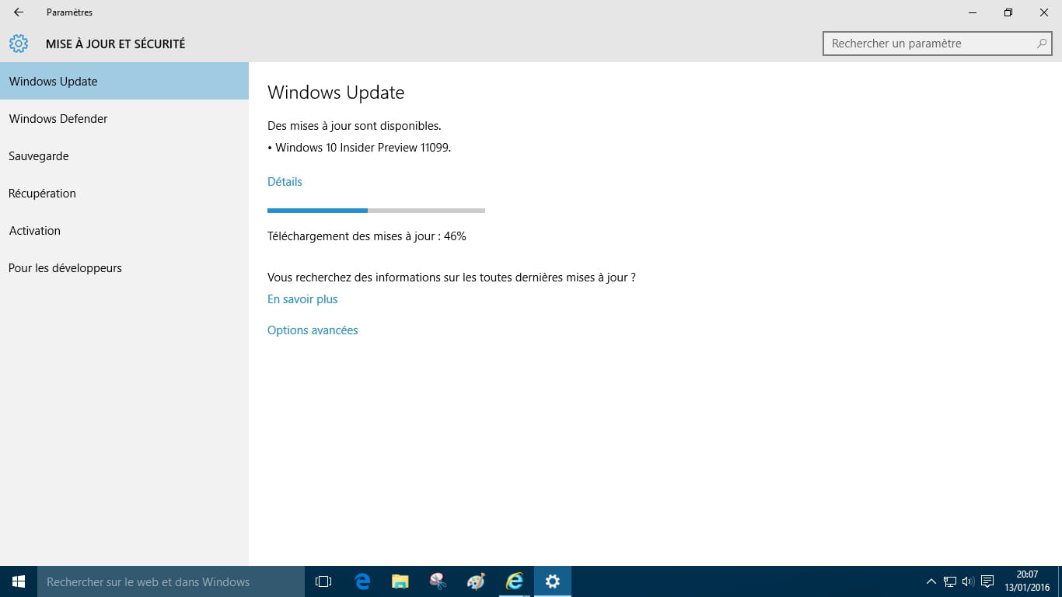Click the Windows Update page heading
1062x597 pixels.
click(x=336, y=93)
